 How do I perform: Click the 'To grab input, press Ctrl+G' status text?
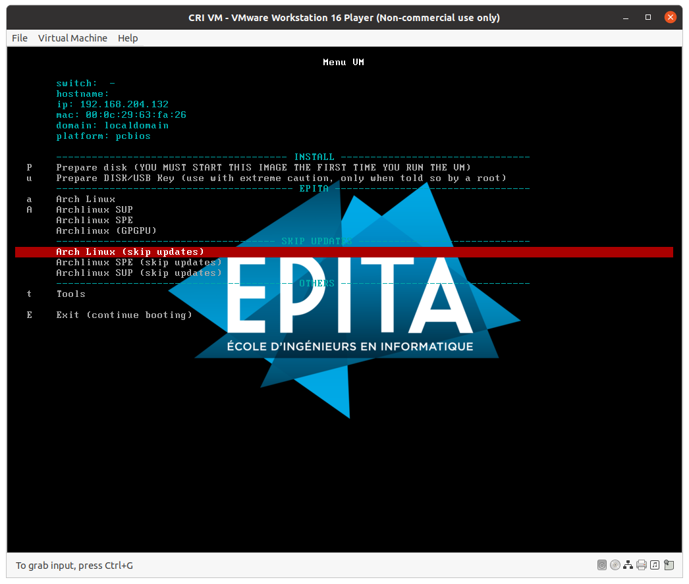tap(74, 566)
